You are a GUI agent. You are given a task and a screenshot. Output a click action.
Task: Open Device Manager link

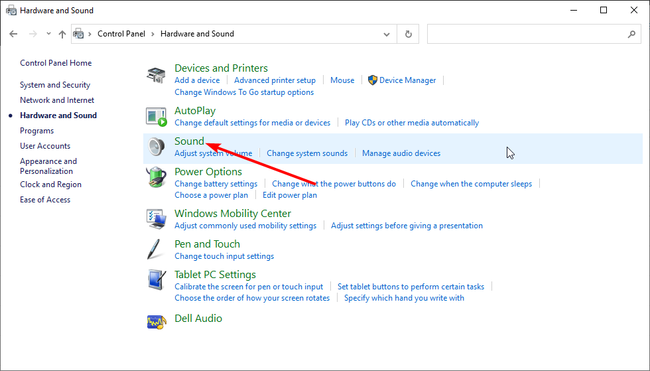point(407,80)
